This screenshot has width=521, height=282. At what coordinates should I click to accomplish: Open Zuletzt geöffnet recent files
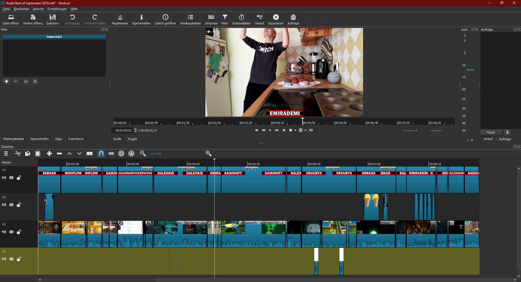pos(165,19)
